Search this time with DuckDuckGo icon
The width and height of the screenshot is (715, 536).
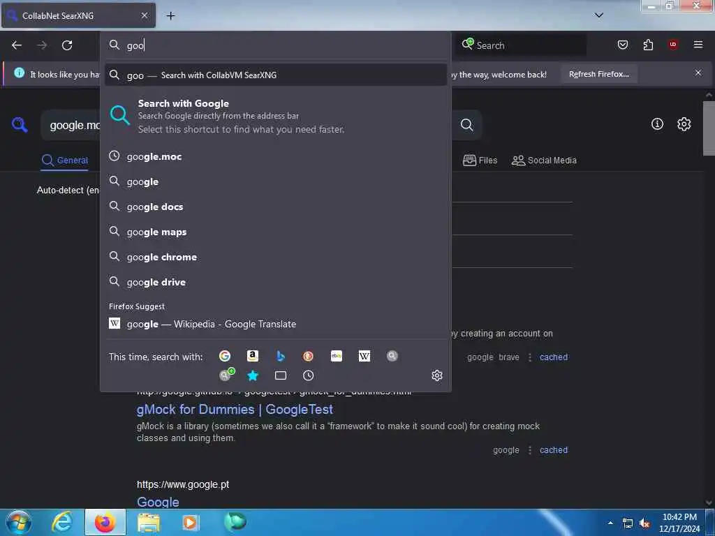(308, 356)
